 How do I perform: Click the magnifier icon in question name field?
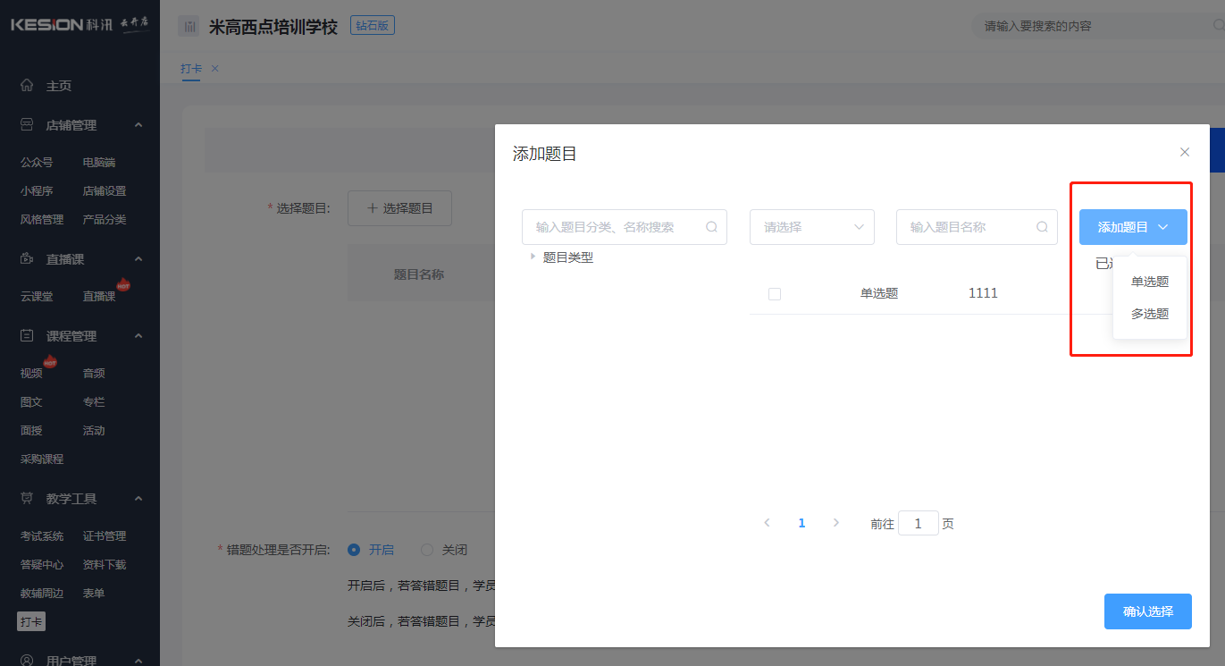click(x=1042, y=227)
